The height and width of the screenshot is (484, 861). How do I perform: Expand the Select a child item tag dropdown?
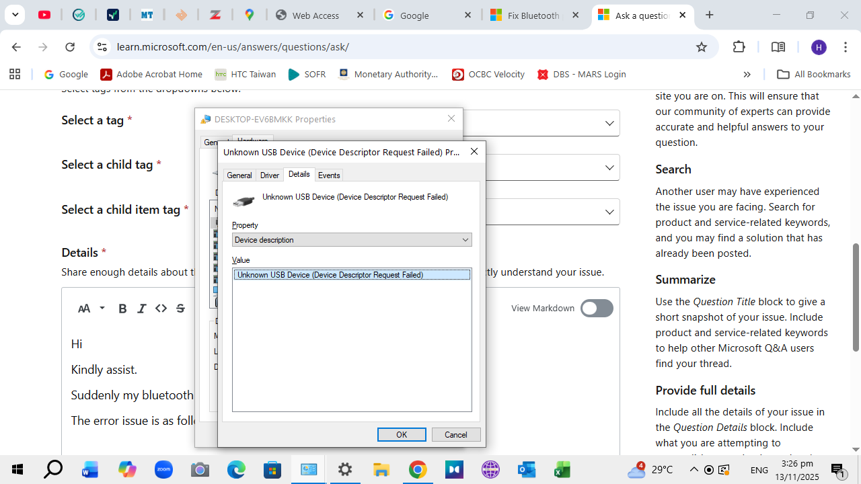coord(609,212)
